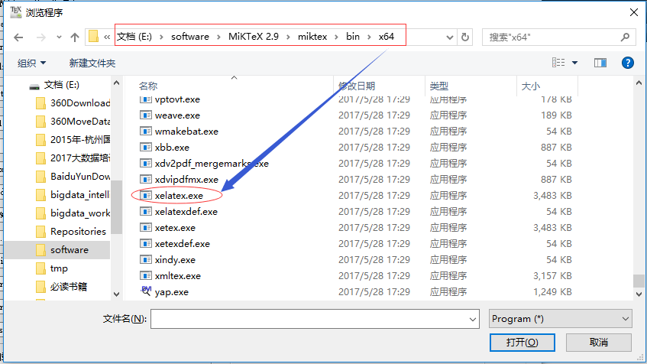Select xindy.exe file icon
The height and width of the screenshot is (364, 647).
click(x=146, y=259)
